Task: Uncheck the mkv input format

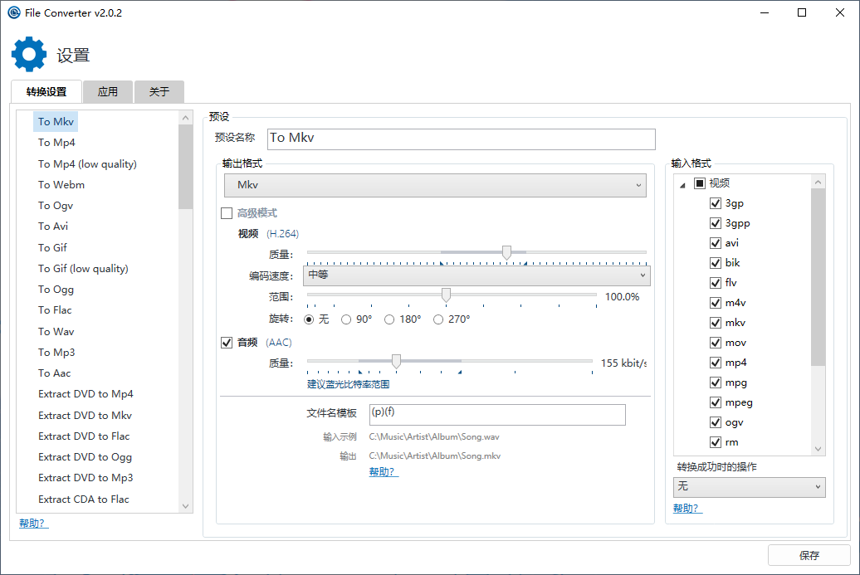Action: coord(715,323)
